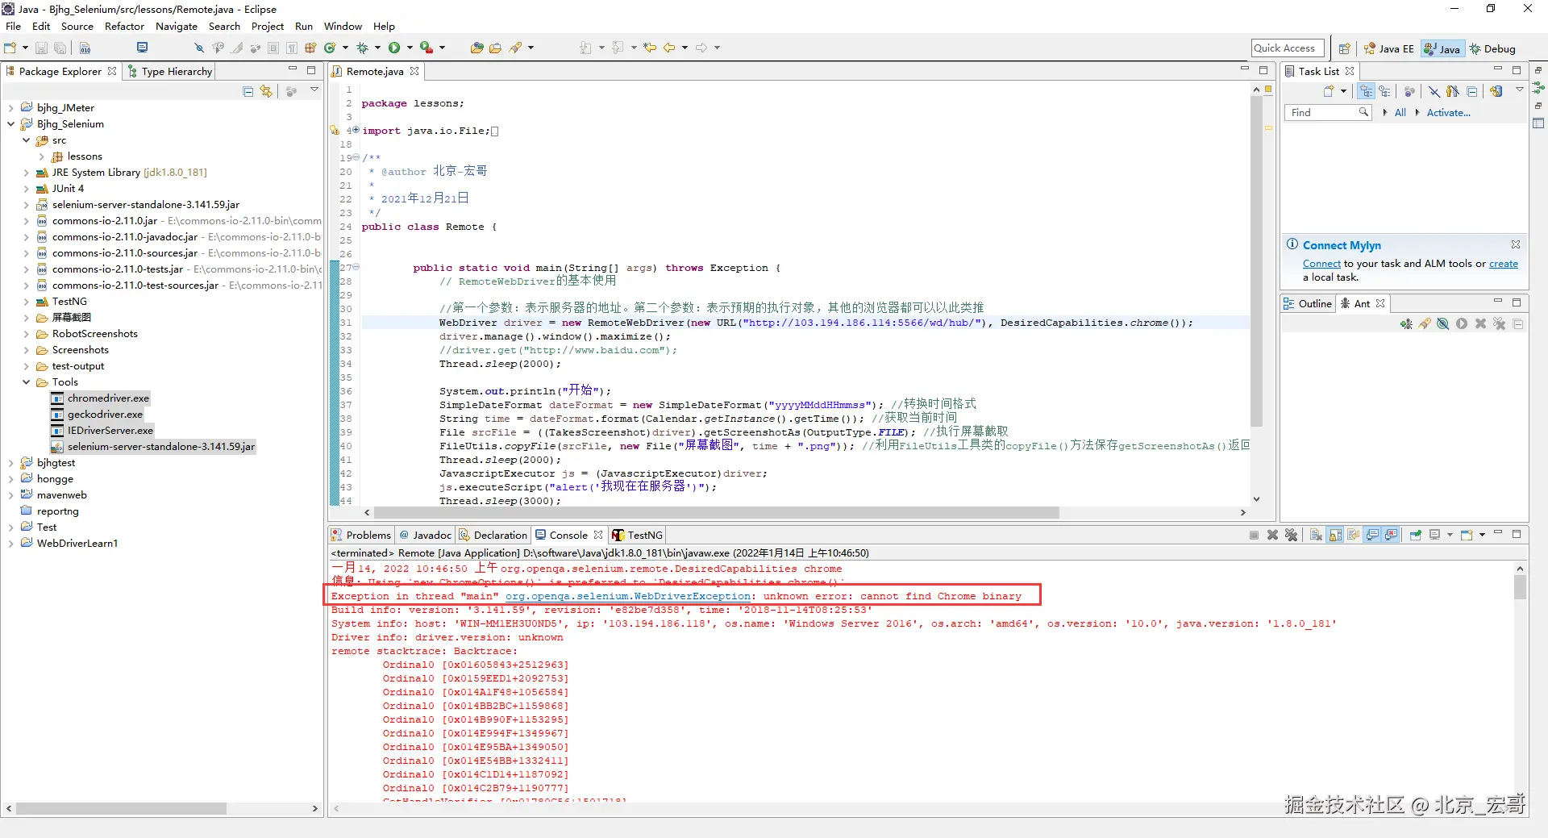Click the Package Explorer horizontal scrollbar
This screenshot has height=838, width=1548.
[x=121, y=808]
